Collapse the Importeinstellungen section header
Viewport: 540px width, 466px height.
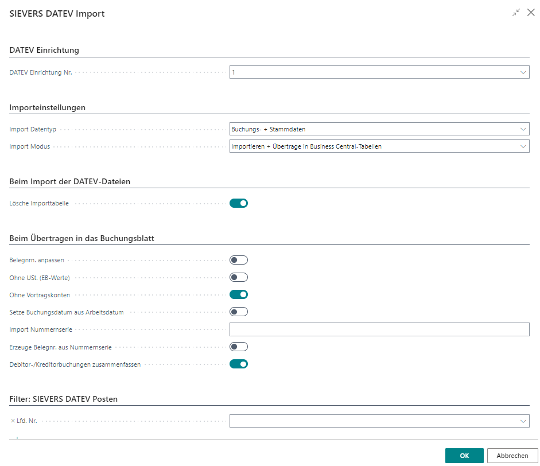click(48, 107)
